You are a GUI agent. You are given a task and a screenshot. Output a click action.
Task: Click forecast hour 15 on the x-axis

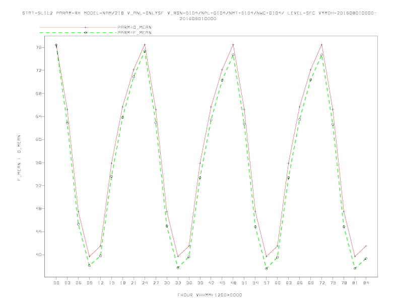[111, 283]
